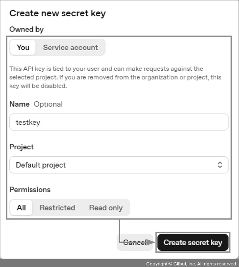The width and height of the screenshot is (239, 267).
Task: Open the Default project dropdown
Action: point(119,165)
